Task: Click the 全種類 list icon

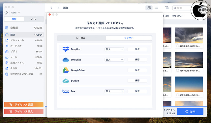Action: pos(7,28)
